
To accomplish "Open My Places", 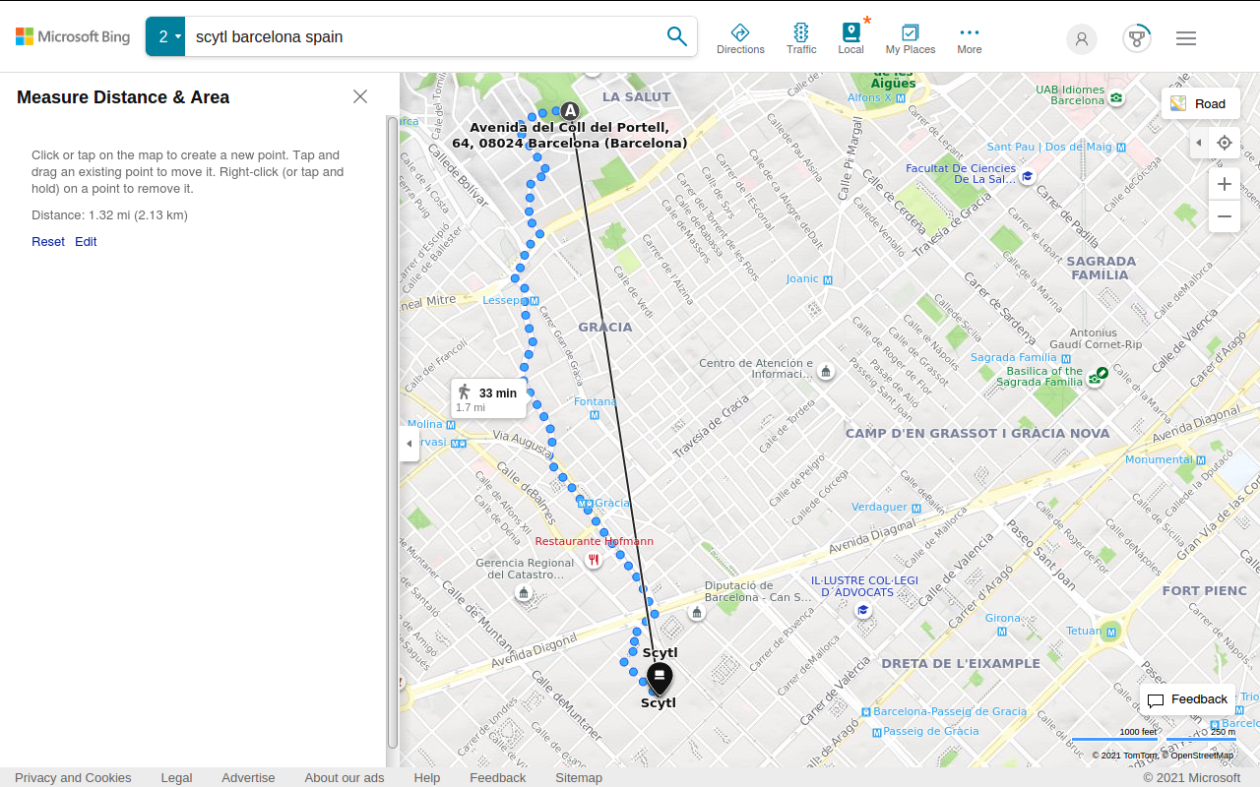I will pyautogui.click(x=911, y=39).
